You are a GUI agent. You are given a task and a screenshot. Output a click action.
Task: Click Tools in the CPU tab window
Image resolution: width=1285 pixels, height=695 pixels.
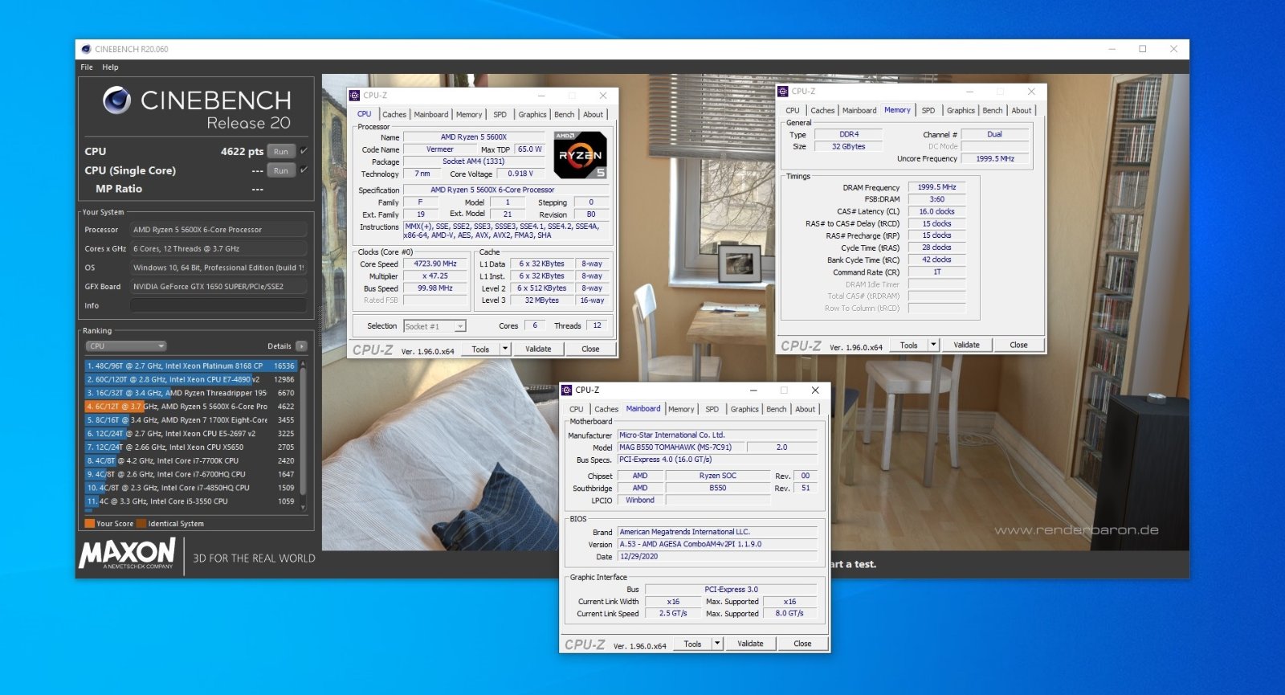tap(480, 349)
